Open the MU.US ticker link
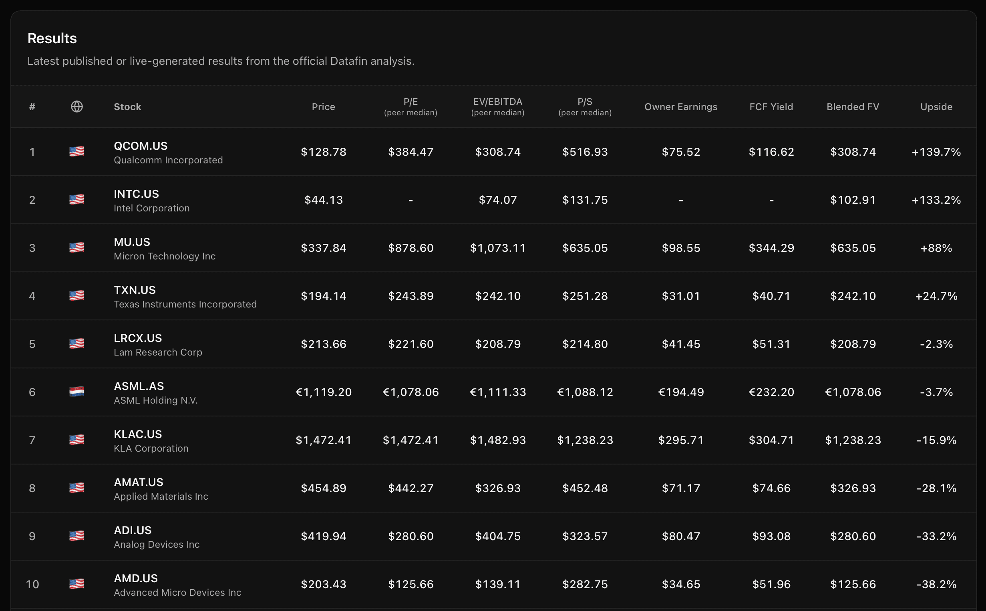 point(132,242)
